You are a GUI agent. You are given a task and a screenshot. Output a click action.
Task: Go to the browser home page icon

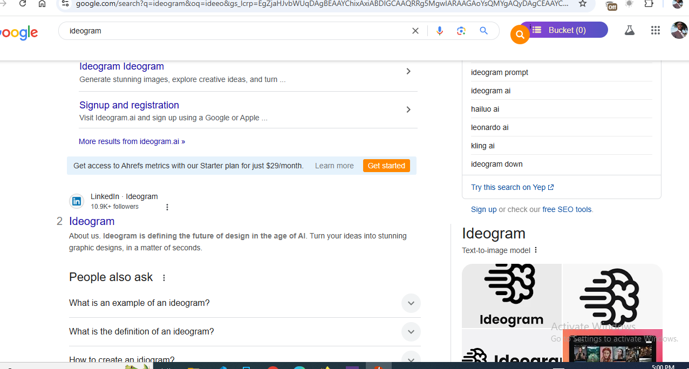(x=42, y=4)
